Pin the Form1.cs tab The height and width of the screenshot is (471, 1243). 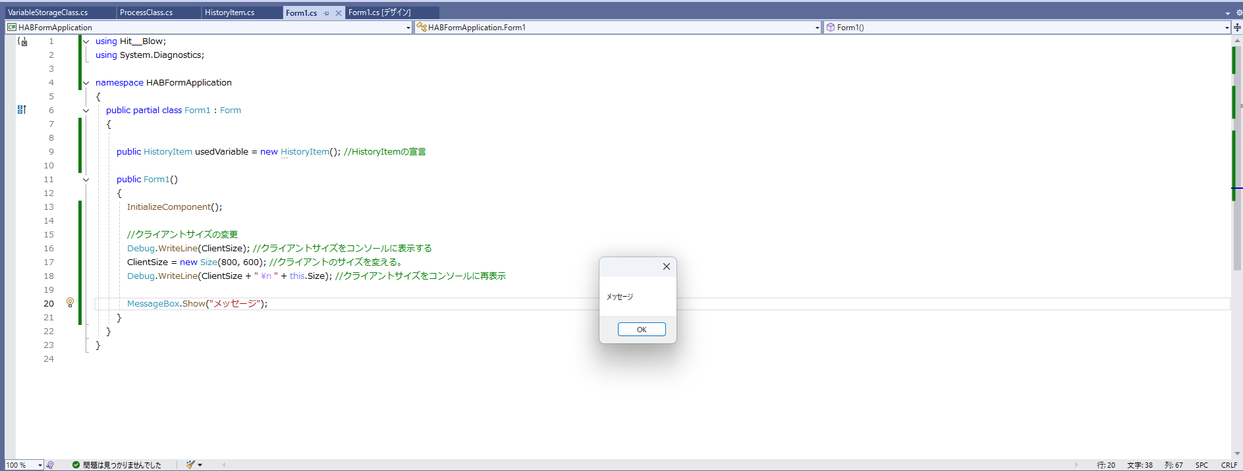(x=327, y=13)
